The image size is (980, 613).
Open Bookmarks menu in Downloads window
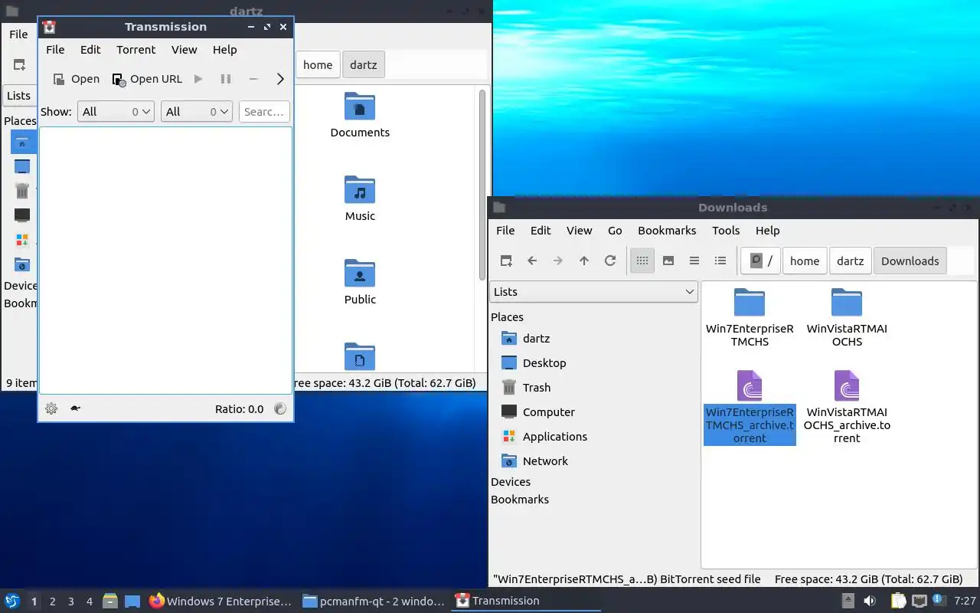click(667, 231)
